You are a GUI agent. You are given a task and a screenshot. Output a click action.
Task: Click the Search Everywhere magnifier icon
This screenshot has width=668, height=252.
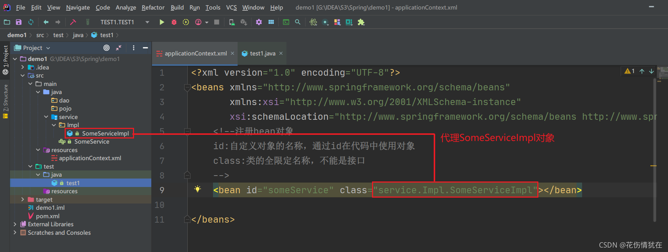coord(298,22)
